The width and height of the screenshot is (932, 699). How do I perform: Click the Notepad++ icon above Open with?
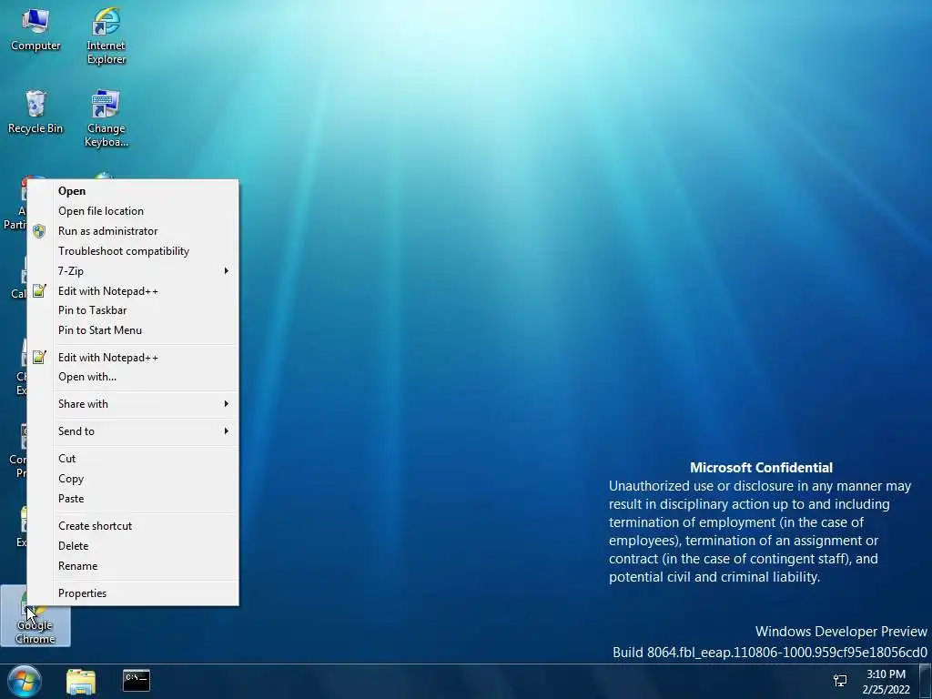pyautogui.click(x=39, y=357)
